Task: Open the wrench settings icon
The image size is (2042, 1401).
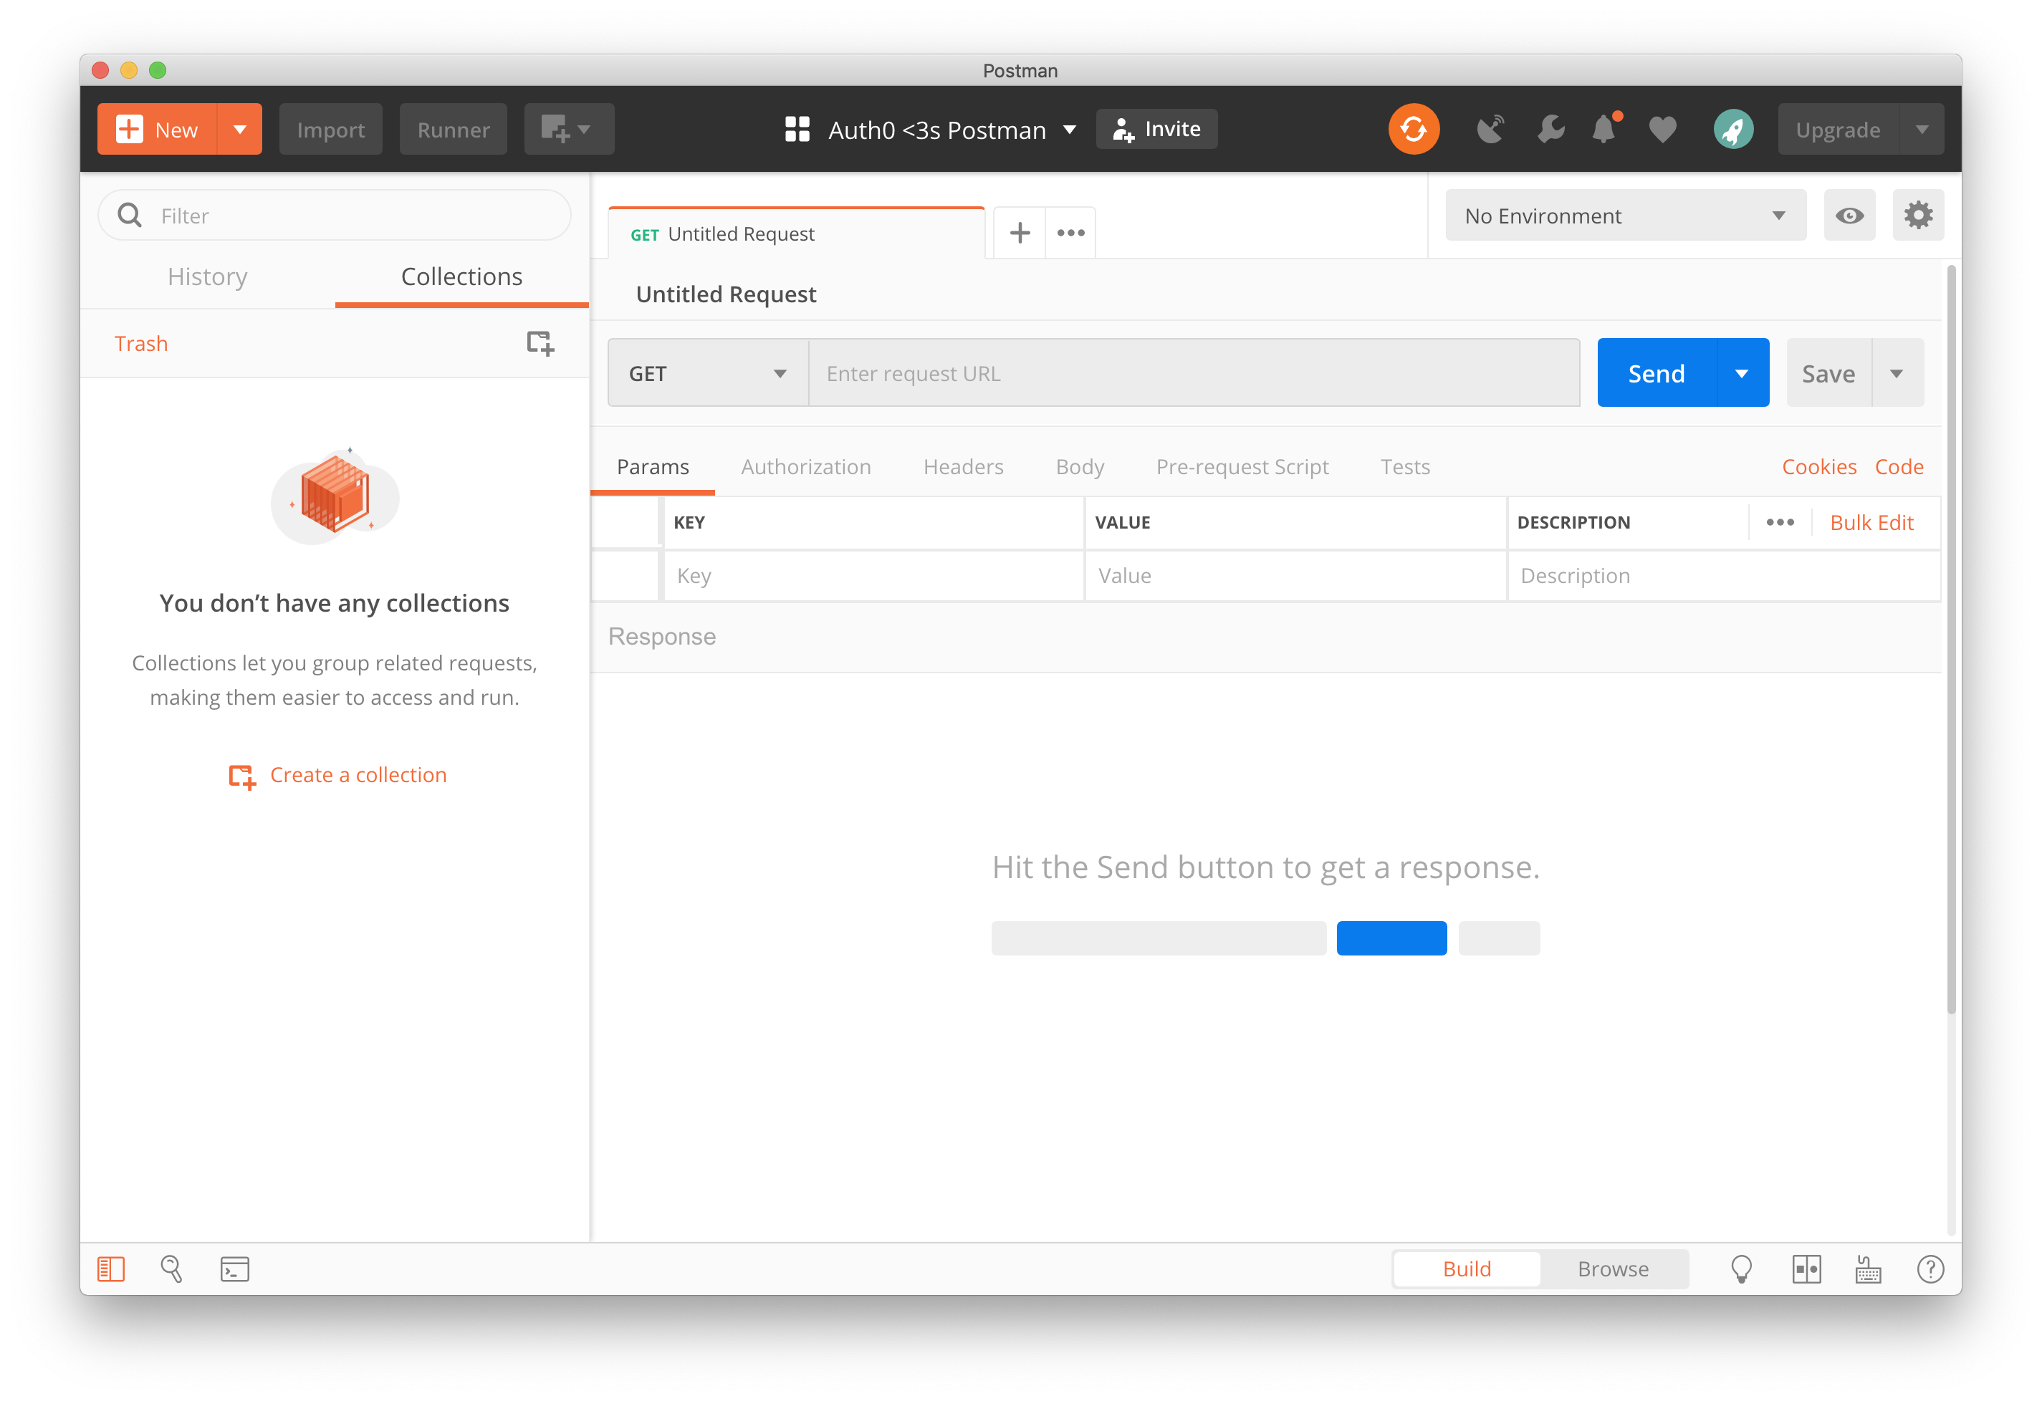Action: pos(1550,129)
